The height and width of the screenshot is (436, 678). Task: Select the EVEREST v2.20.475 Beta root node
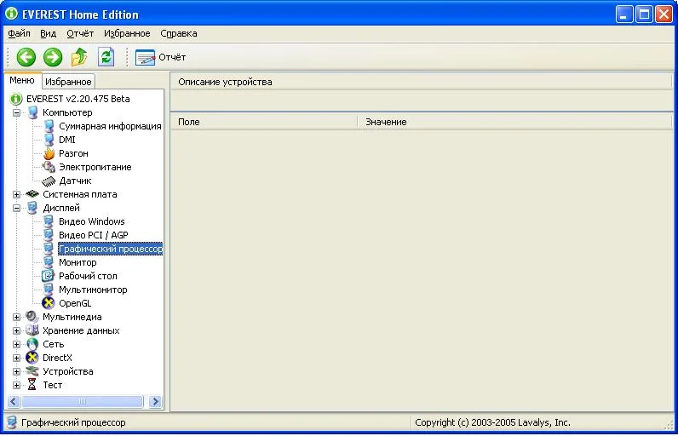(78, 99)
